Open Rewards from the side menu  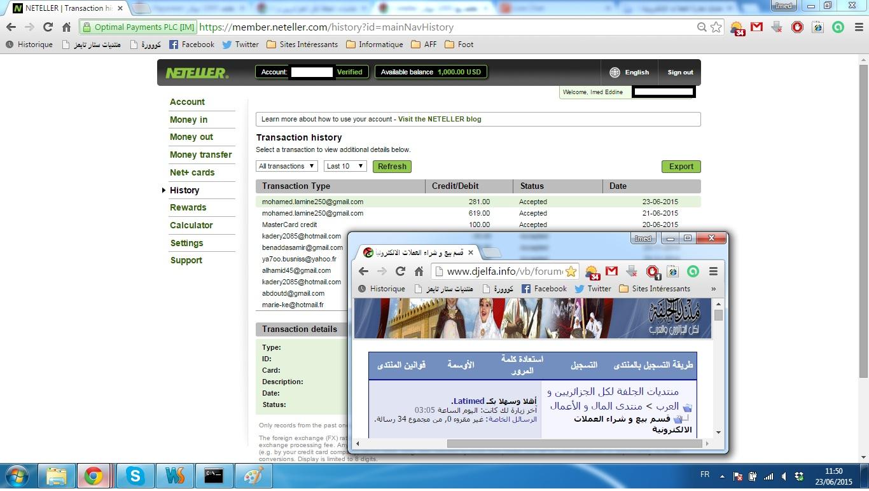[188, 207]
